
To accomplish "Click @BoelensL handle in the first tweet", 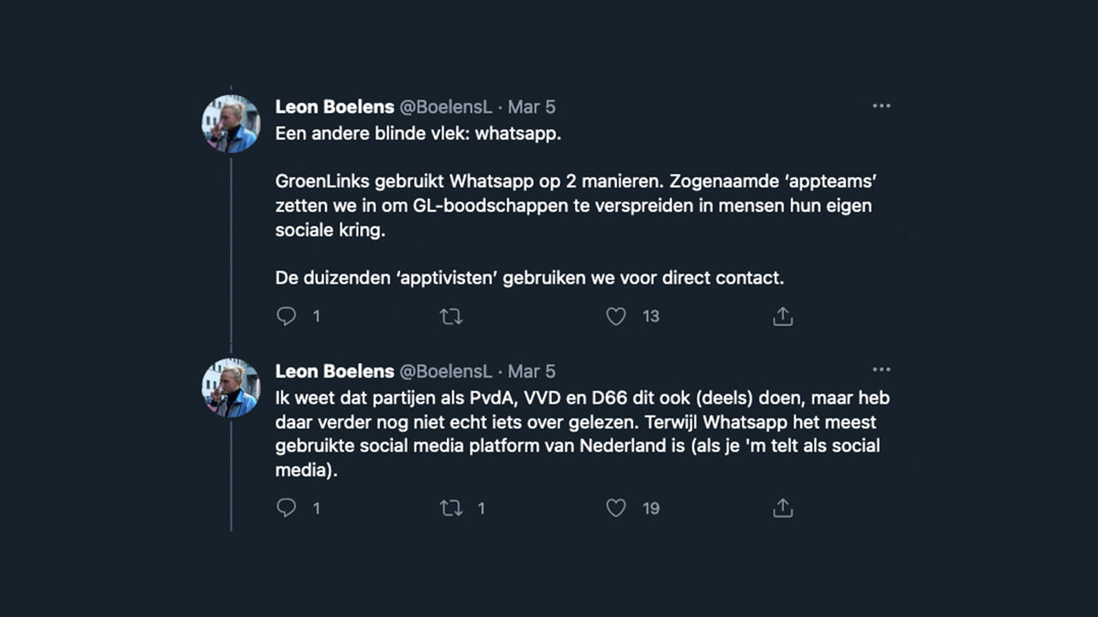I will (x=446, y=107).
